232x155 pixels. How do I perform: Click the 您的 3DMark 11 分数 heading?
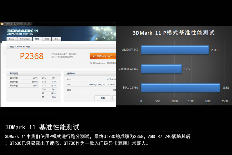tap(20, 46)
